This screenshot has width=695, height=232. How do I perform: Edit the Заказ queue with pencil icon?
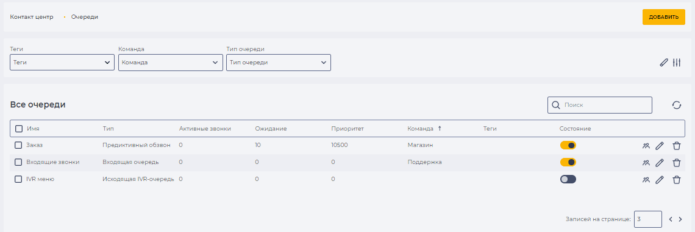660,145
